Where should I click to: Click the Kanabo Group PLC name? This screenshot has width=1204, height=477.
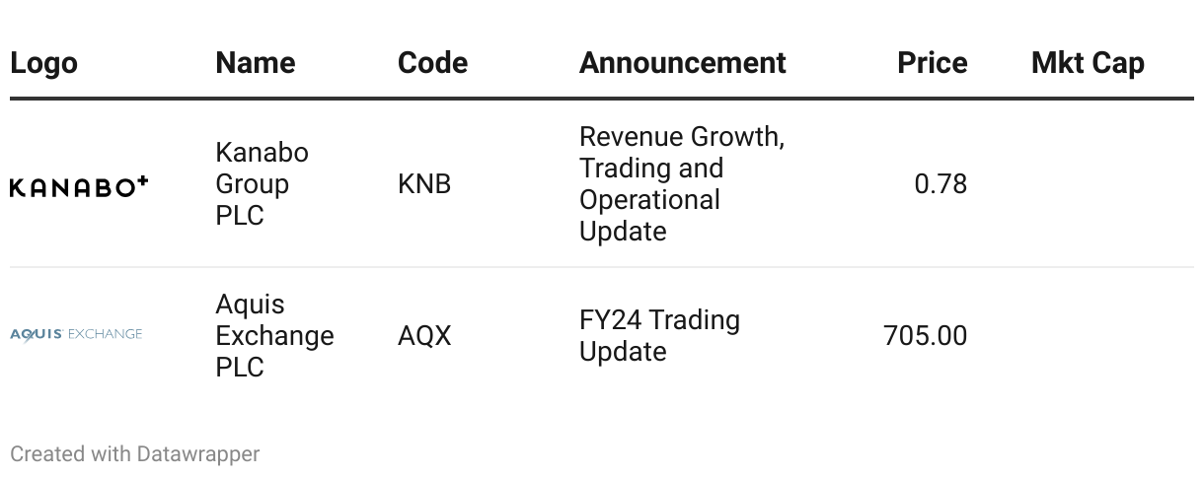(x=262, y=184)
